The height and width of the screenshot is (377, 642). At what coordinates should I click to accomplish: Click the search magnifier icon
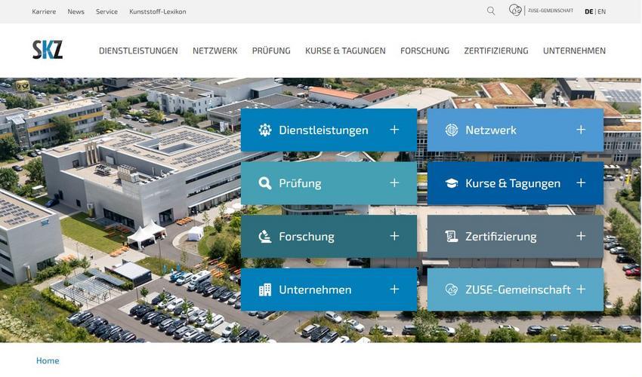(x=491, y=11)
